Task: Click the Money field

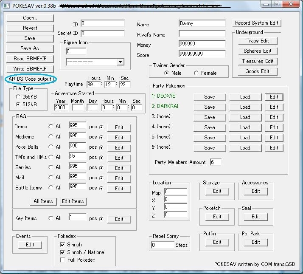Action: coord(202,43)
